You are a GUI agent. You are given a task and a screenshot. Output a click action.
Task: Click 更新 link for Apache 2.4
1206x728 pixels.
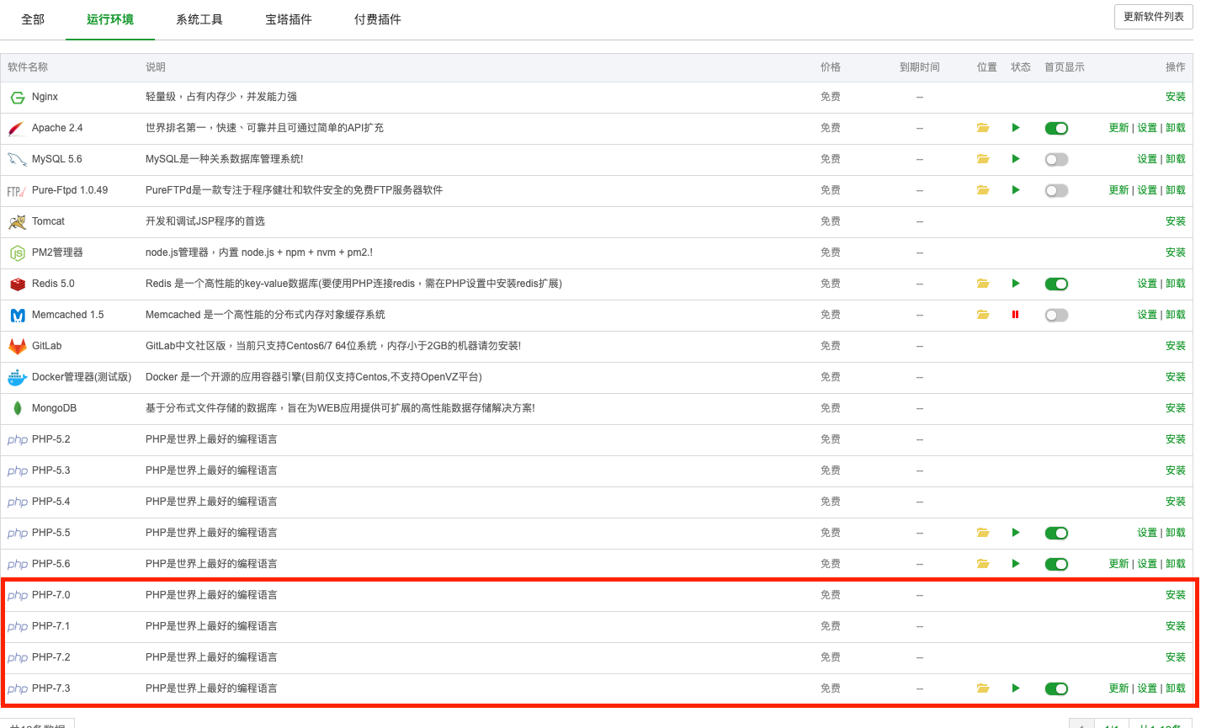pos(1118,128)
